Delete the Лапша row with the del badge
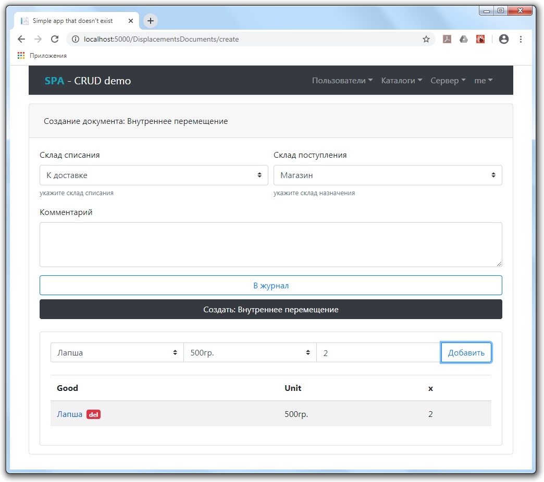 click(93, 414)
